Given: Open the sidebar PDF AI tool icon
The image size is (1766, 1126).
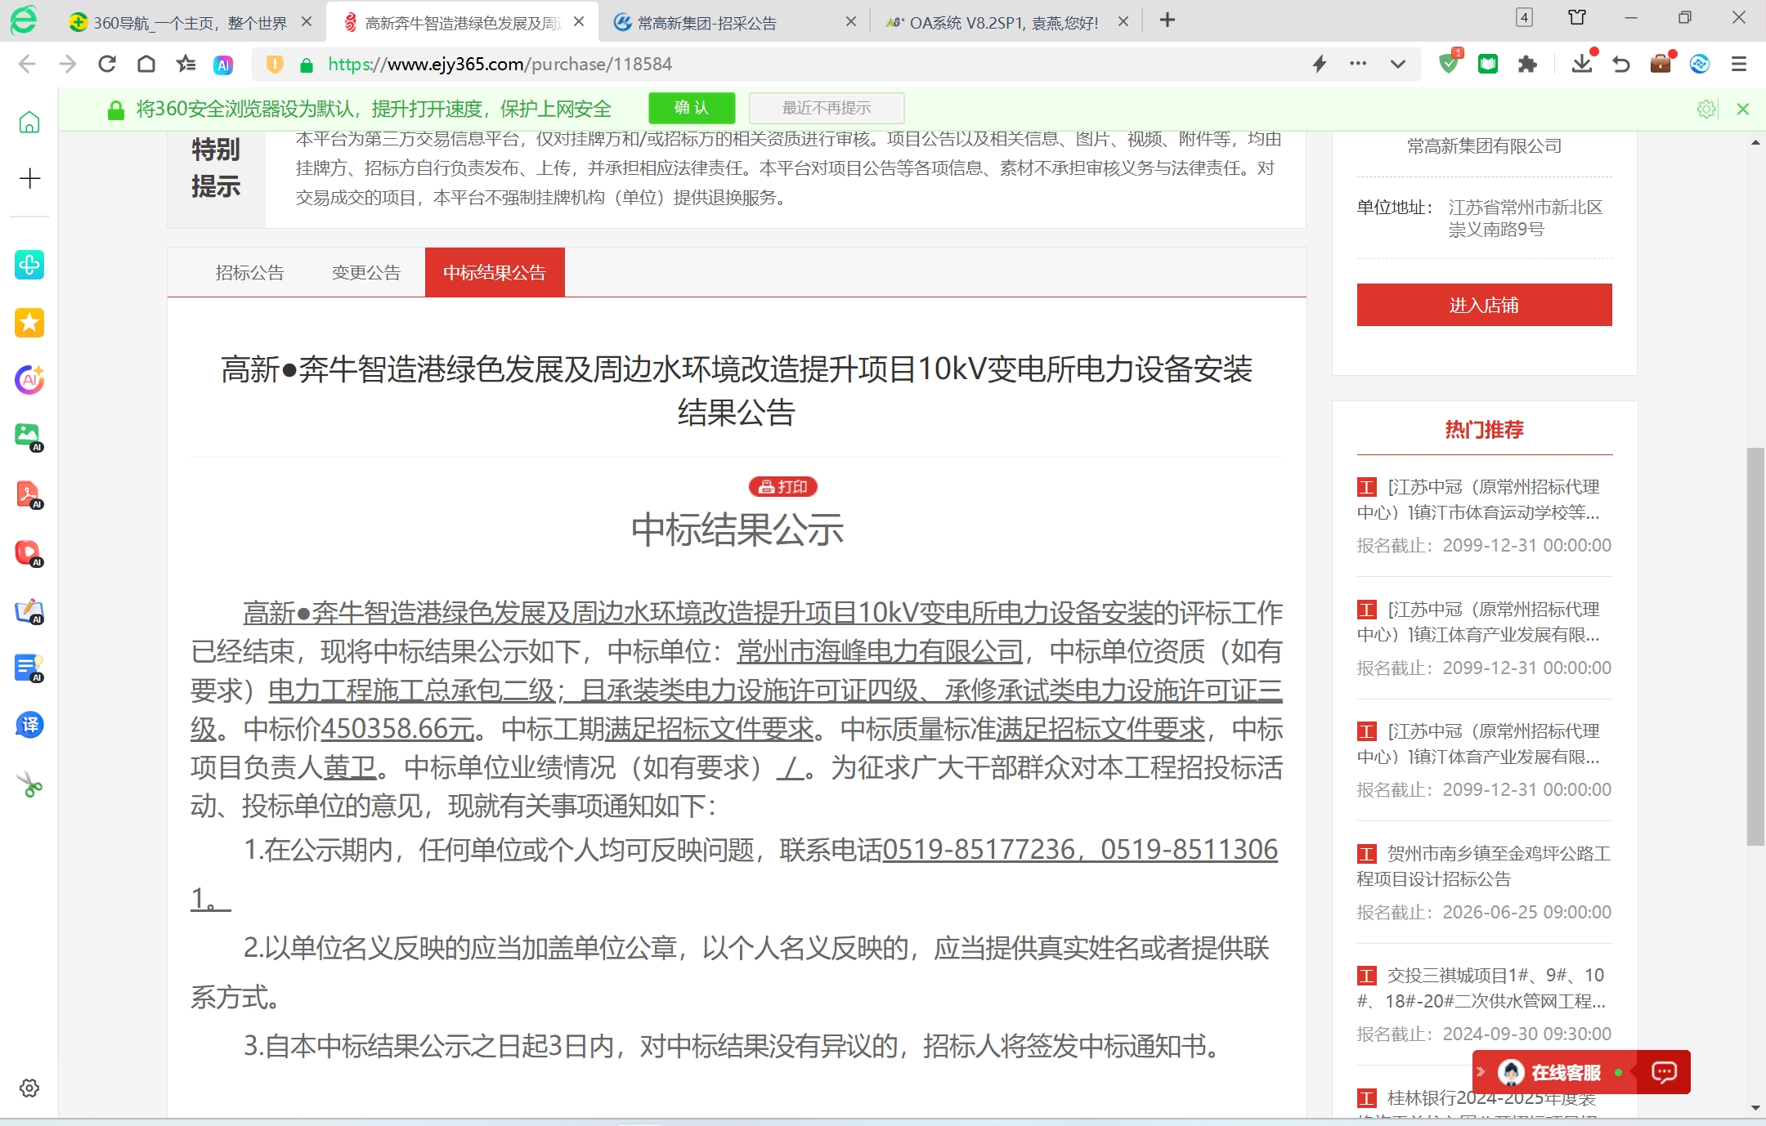Looking at the screenshot, I should [x=29, y=494].
